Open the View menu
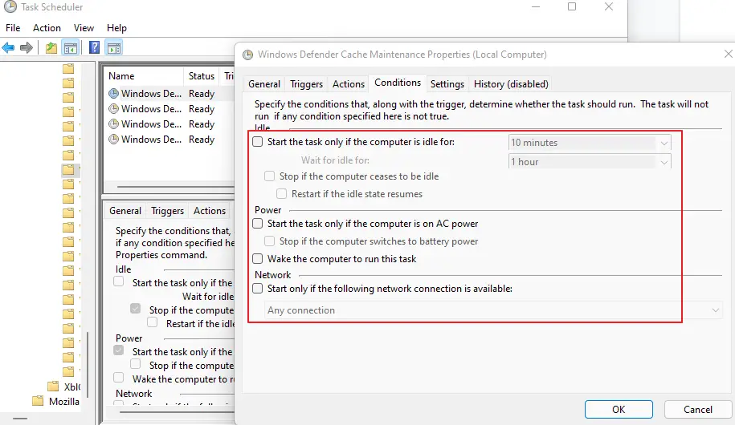 [x=84, y=27]
